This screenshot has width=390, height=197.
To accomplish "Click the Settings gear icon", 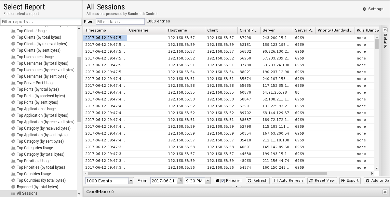I will click(x=364, y=9).
